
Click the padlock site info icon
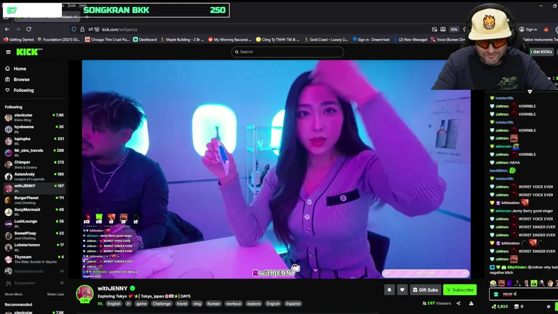[x=82, y=29]
